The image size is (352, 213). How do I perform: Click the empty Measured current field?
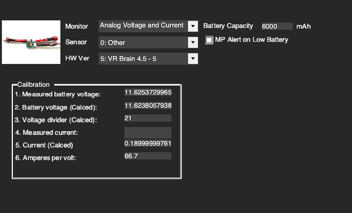tap(148, 132)
